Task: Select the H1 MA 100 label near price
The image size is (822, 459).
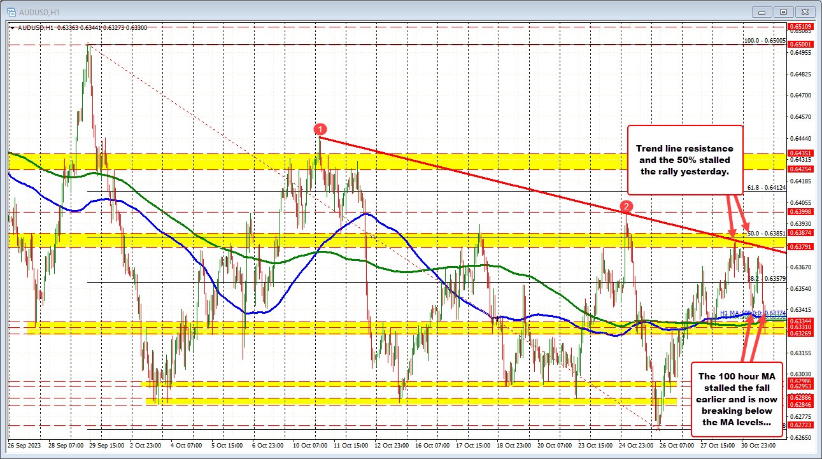Action: [735, 313]
